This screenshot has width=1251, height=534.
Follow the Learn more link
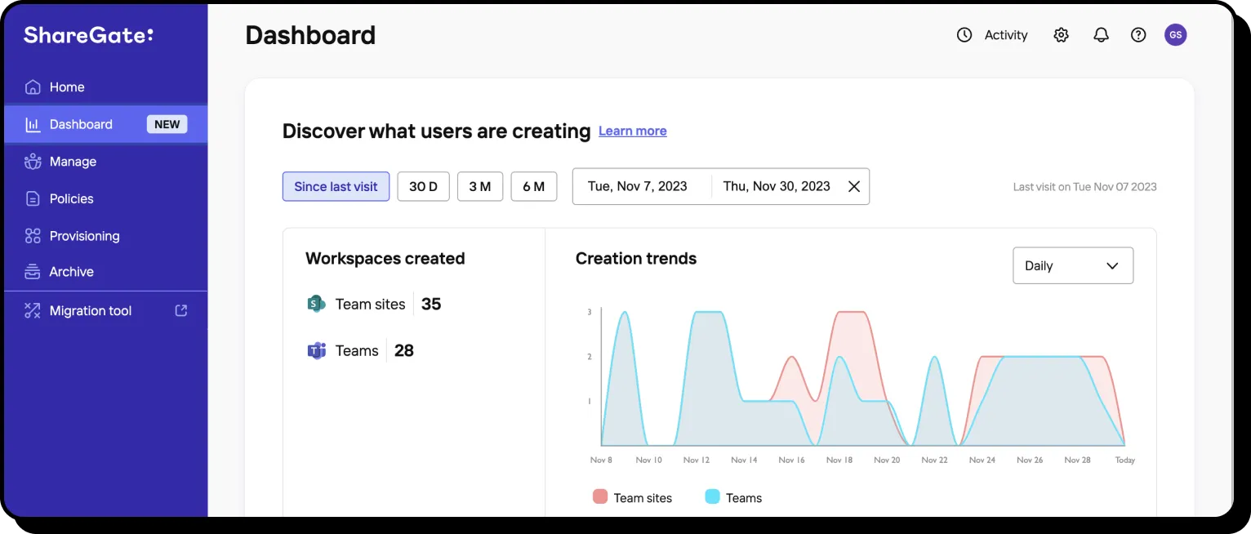tap(632, 131)
